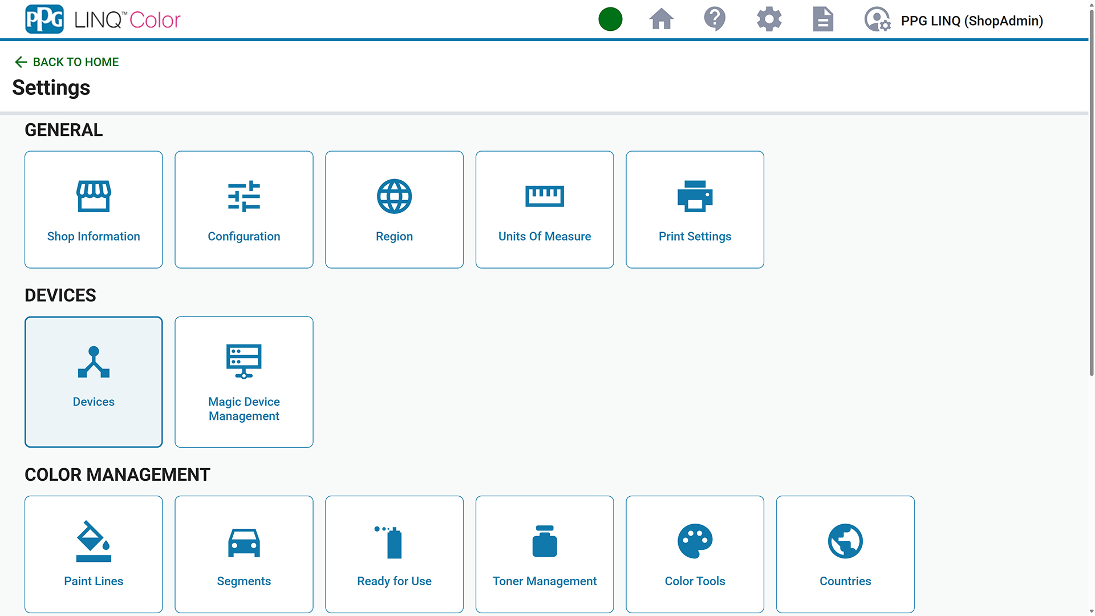Click the Devices network tile
Image resolution: width=1095 pixels, height=616 pixels.
click(94, 382)
